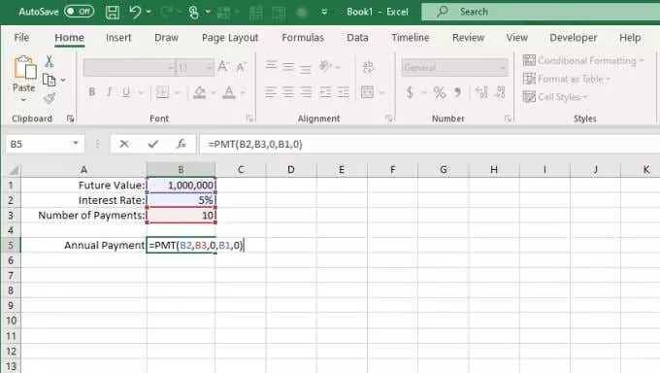660x373 pixels.
Task: Click the Font Color A icon
Action: [229, 92]
